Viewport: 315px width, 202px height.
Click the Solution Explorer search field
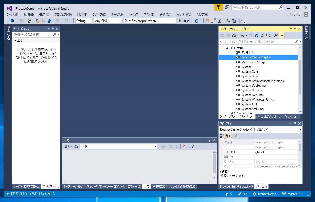coord(260,42)
